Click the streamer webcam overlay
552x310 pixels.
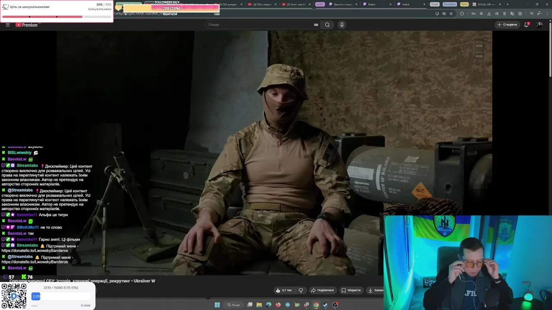pos(468,262)
